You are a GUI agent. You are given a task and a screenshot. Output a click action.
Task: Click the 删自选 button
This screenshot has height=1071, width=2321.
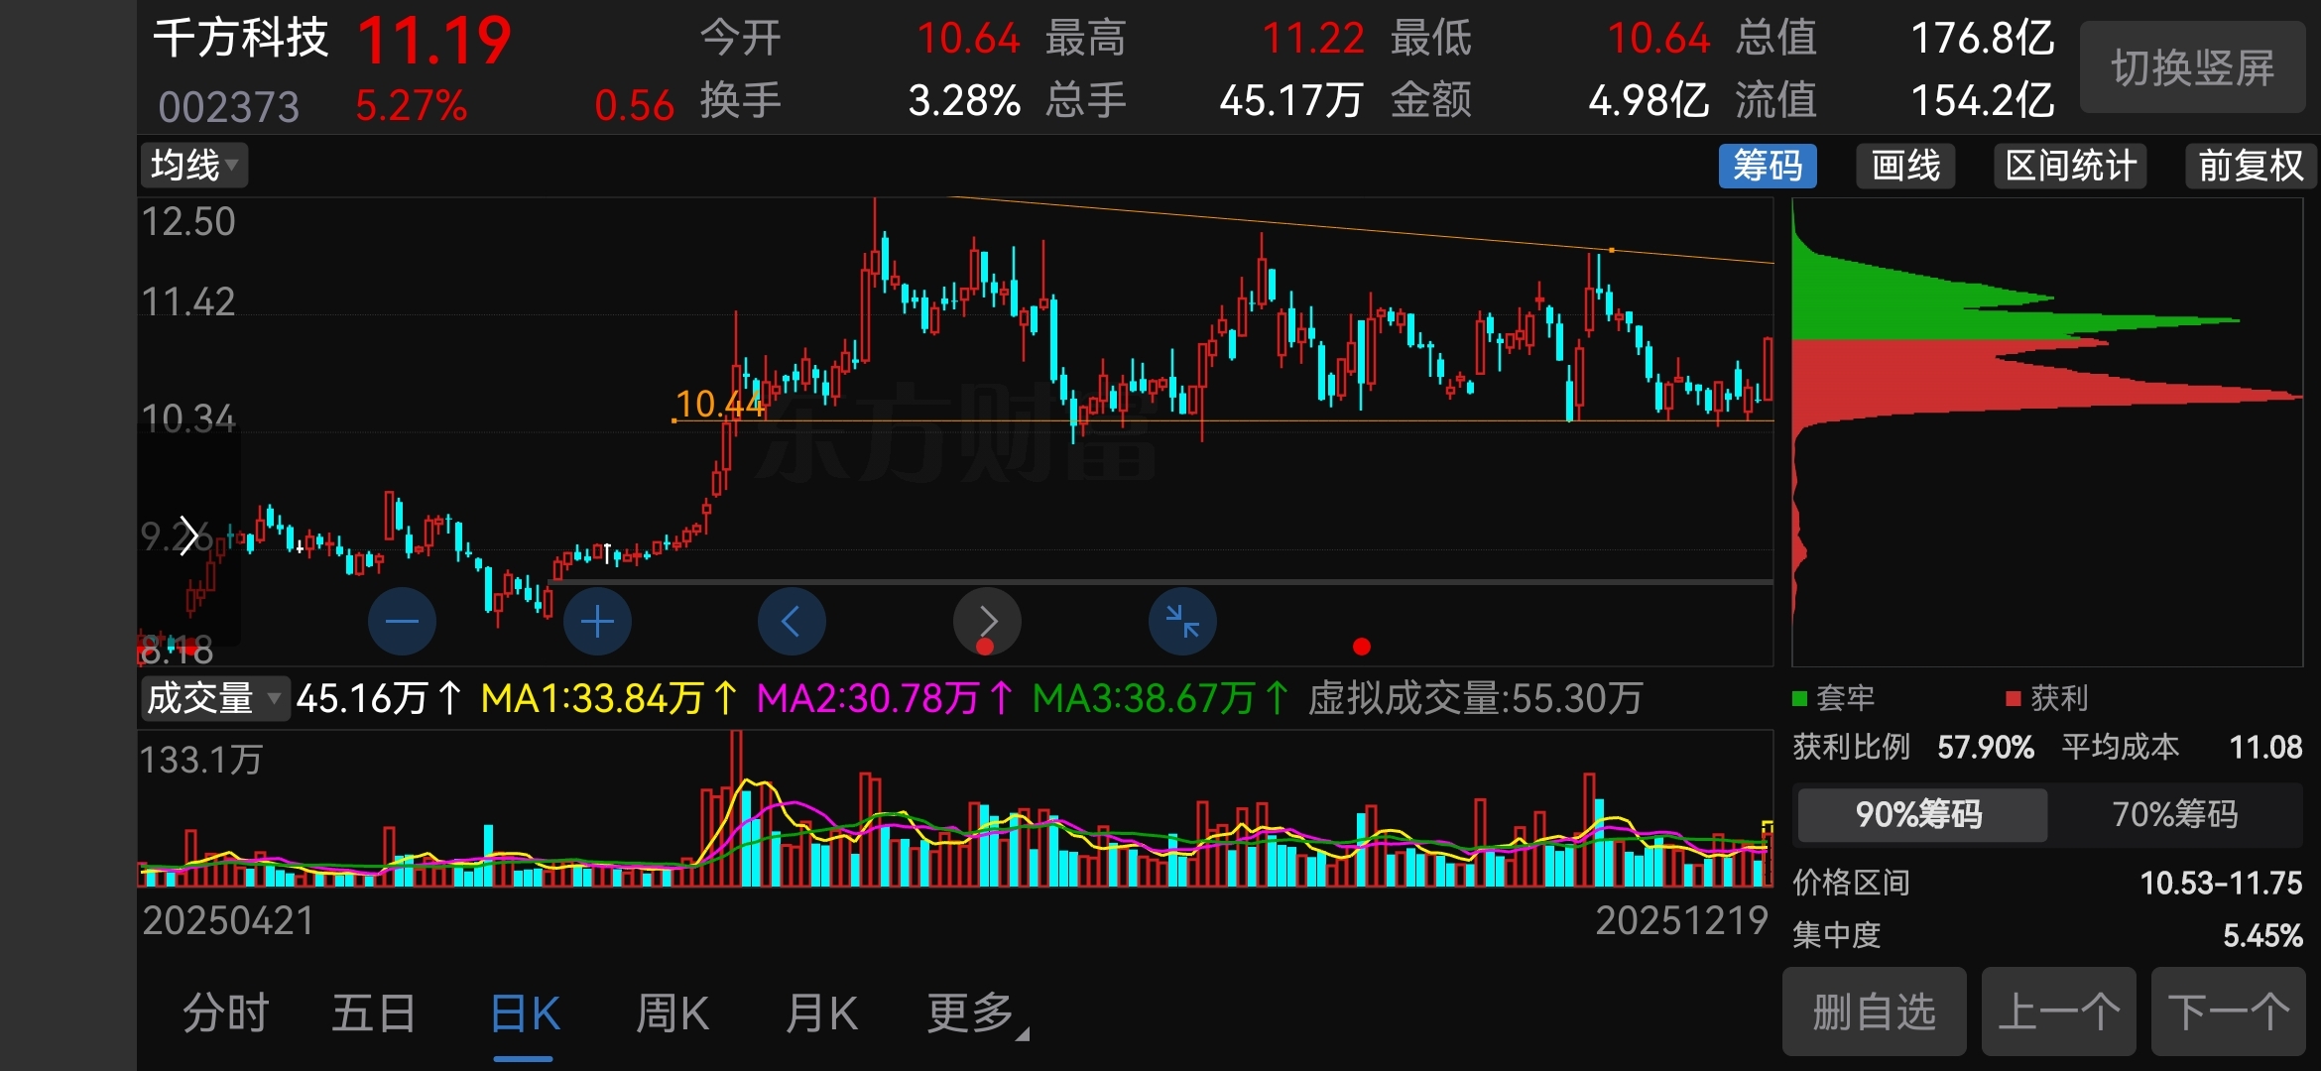(1874, 1011)
